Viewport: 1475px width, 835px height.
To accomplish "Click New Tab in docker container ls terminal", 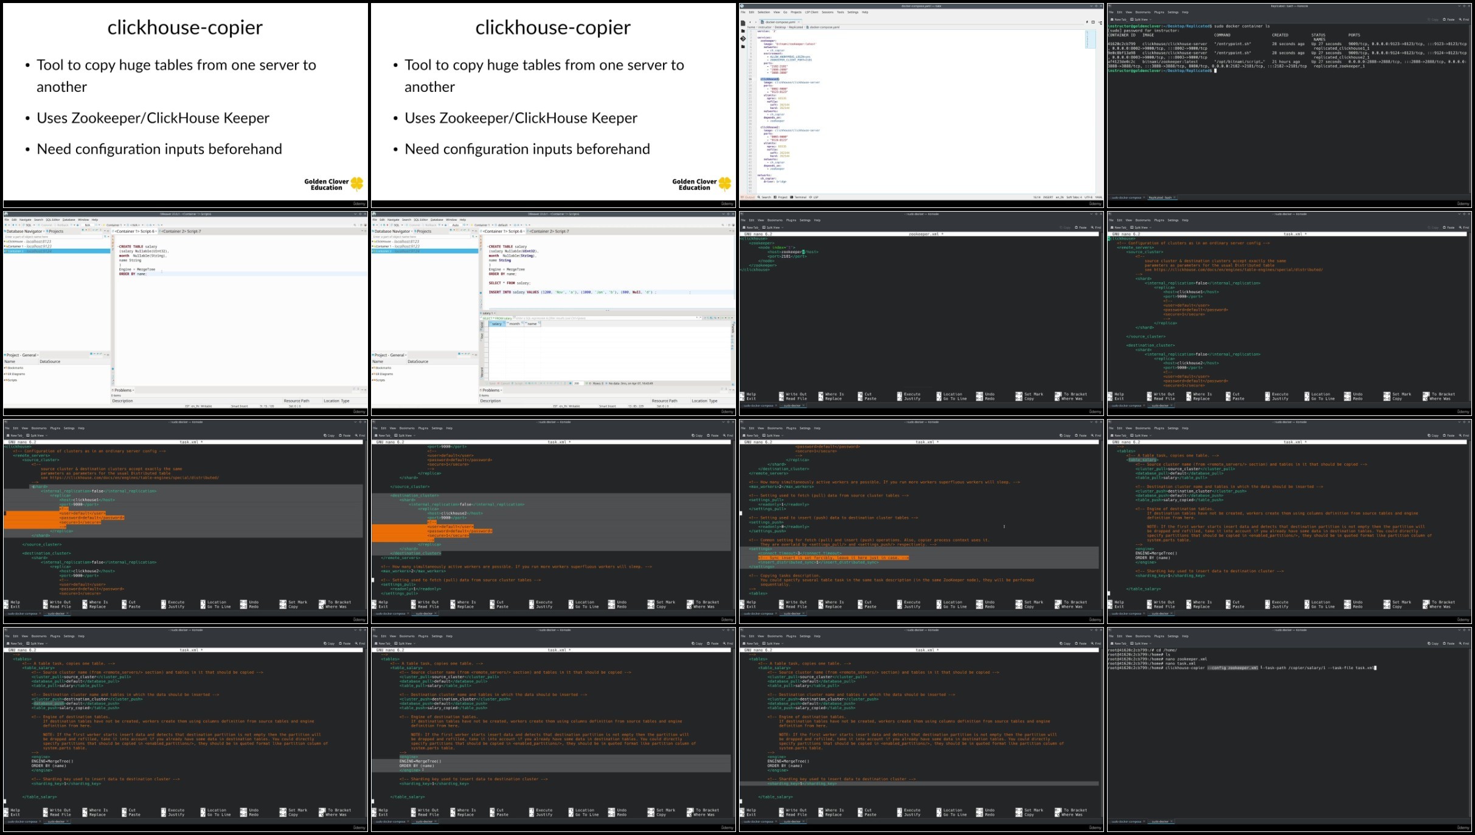I will (1119, 19).
